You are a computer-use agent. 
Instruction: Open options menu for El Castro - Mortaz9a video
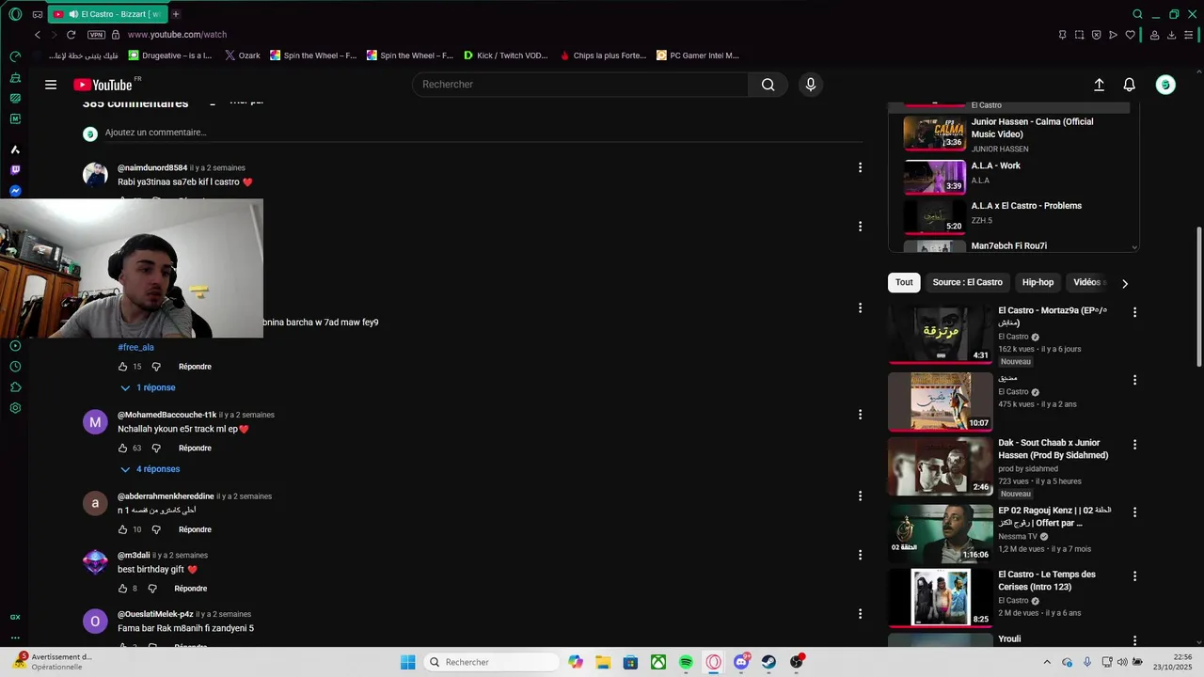click(1134, 312)
